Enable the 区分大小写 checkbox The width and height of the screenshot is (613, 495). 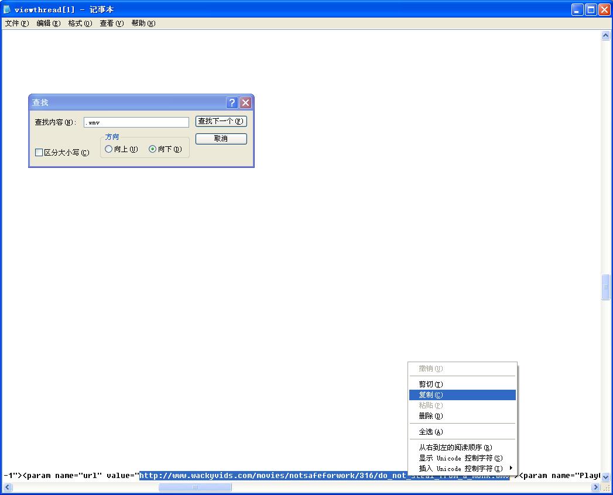(x=39, y=153)
